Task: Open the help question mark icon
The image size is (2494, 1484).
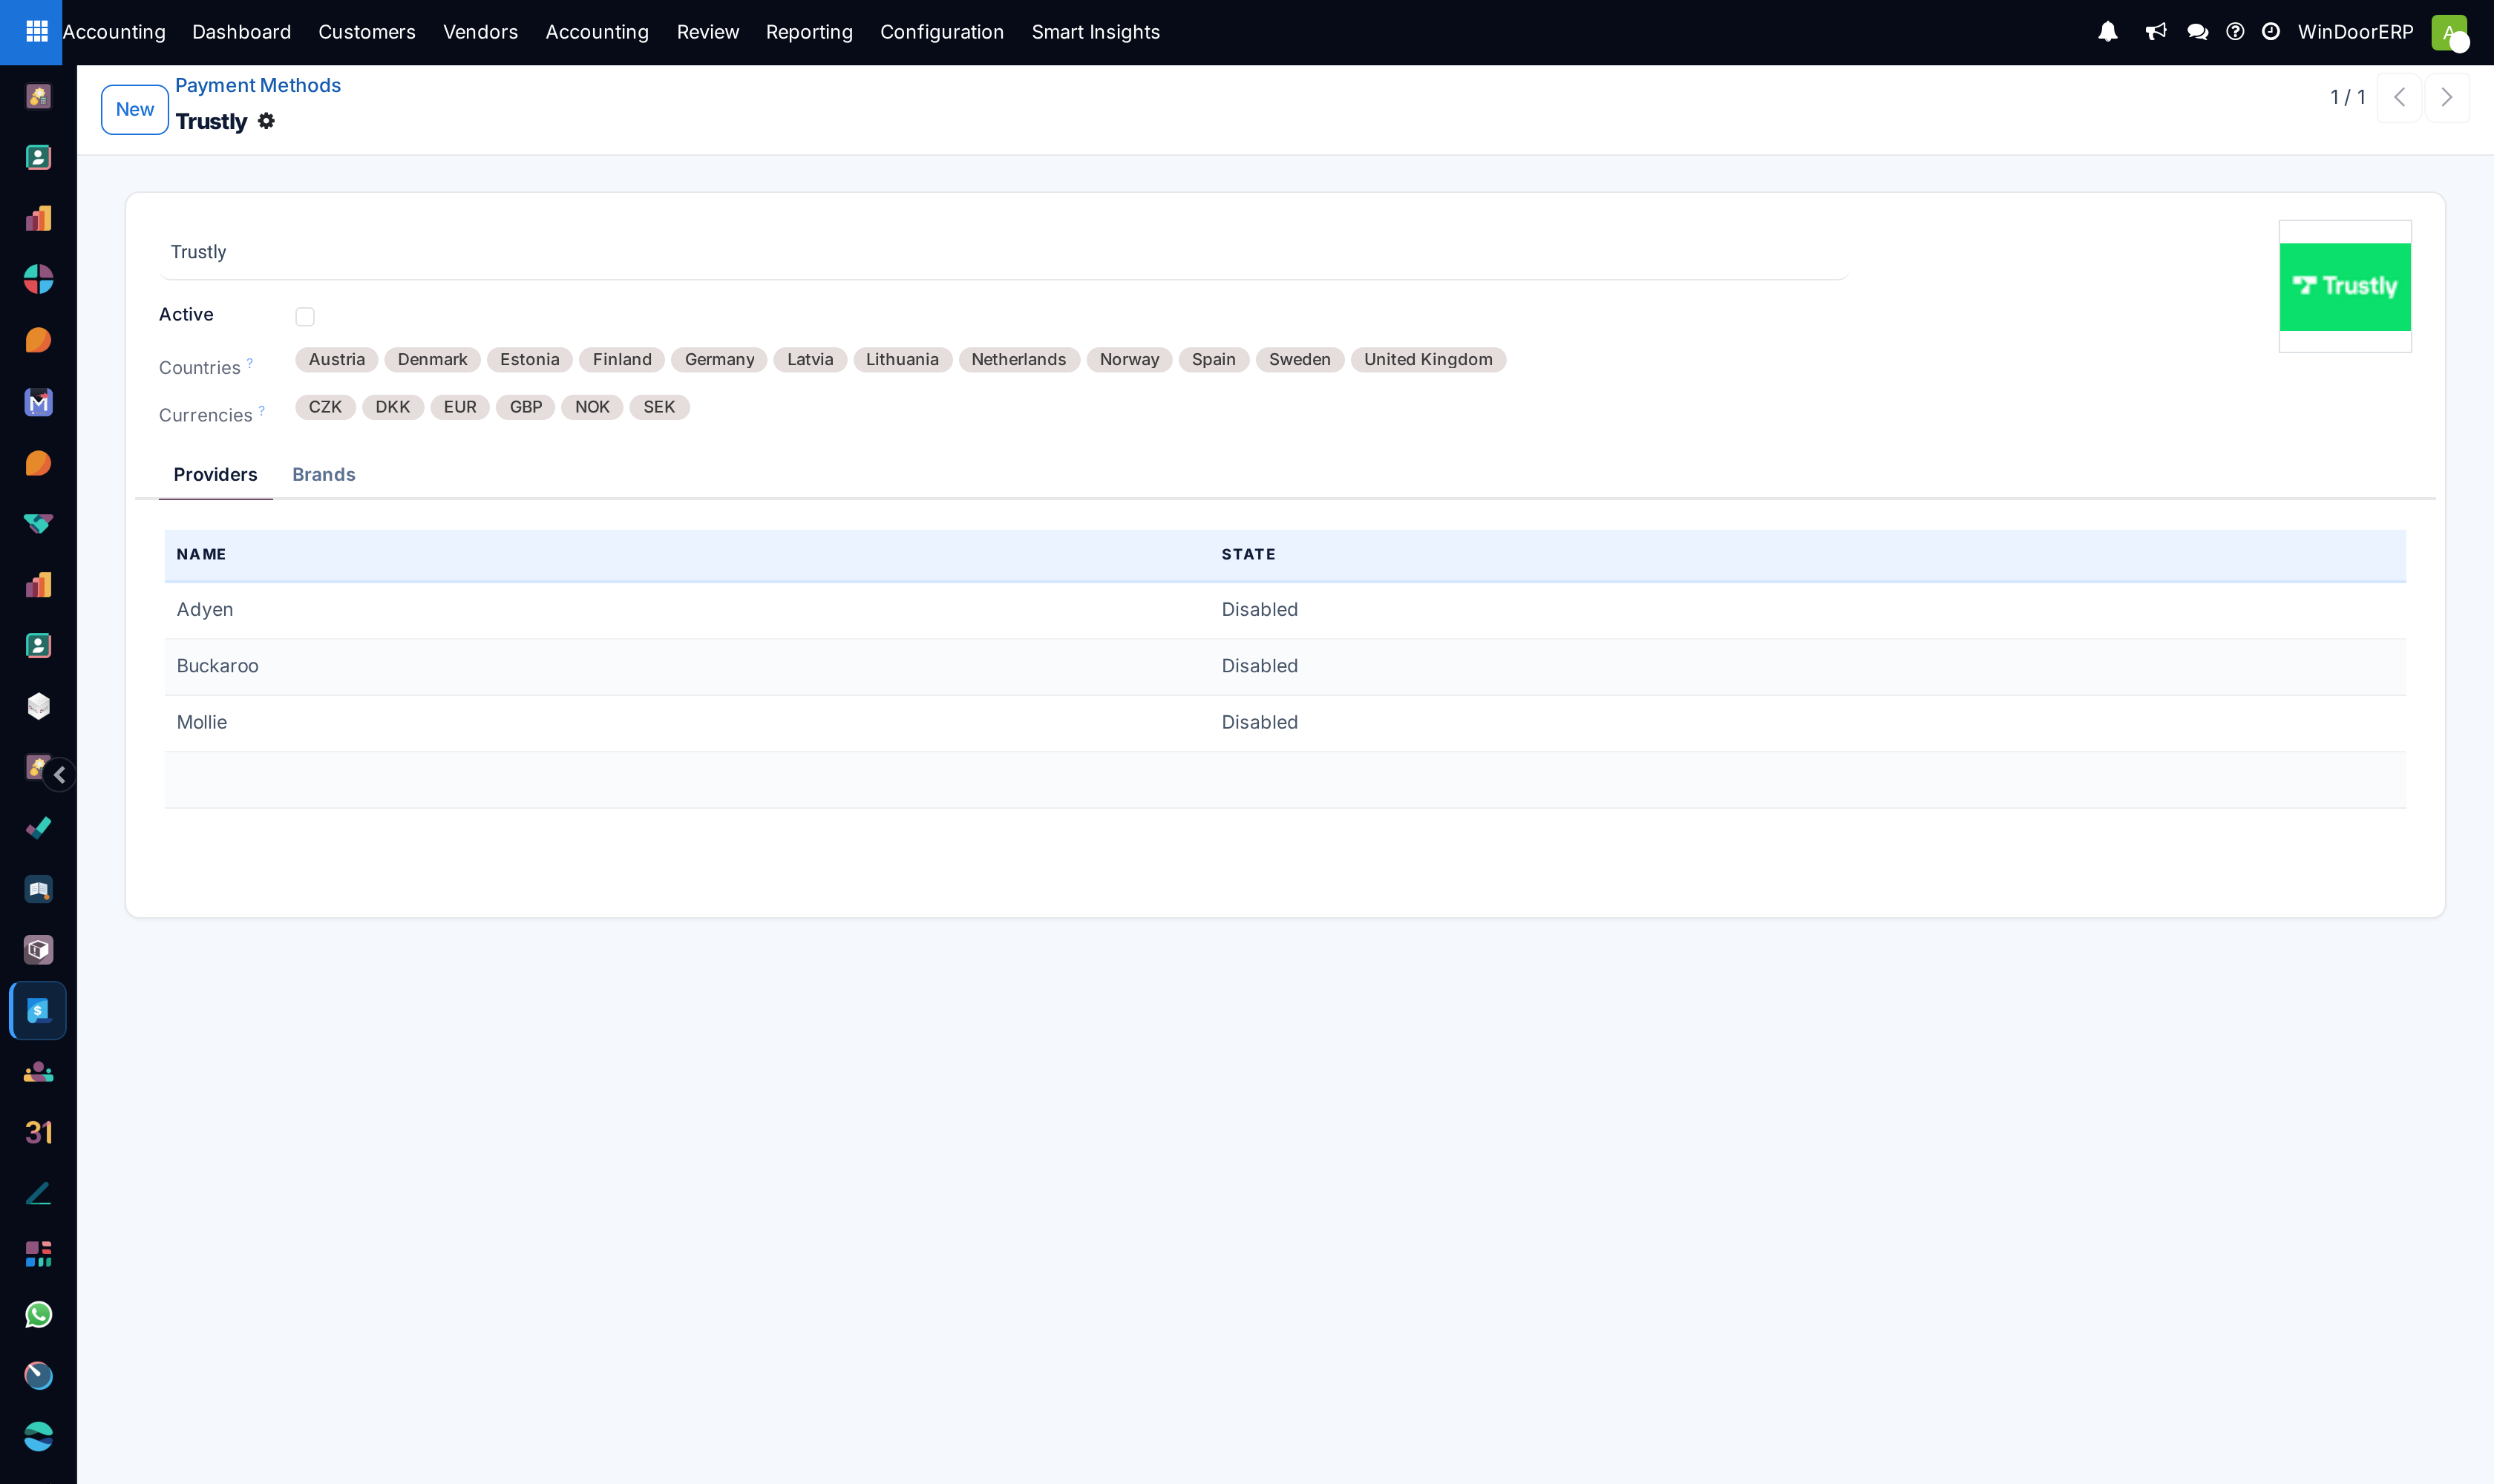Action: click(x=2235, y=32)
